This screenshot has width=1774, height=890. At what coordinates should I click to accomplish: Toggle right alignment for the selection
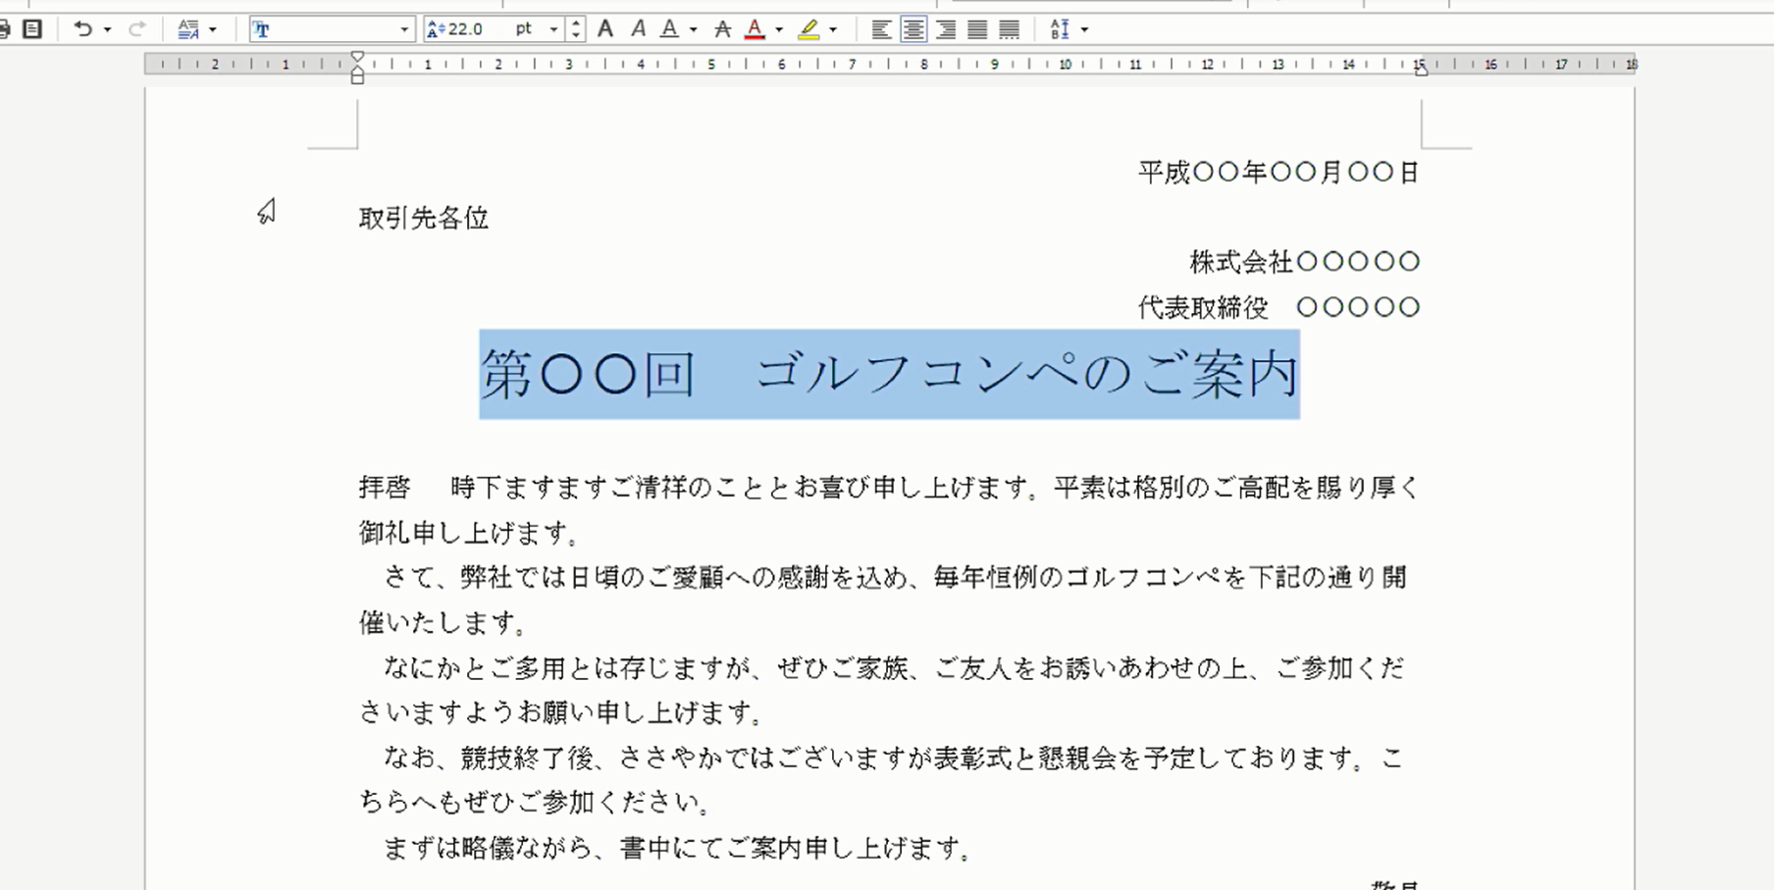(x=946, y=28)
